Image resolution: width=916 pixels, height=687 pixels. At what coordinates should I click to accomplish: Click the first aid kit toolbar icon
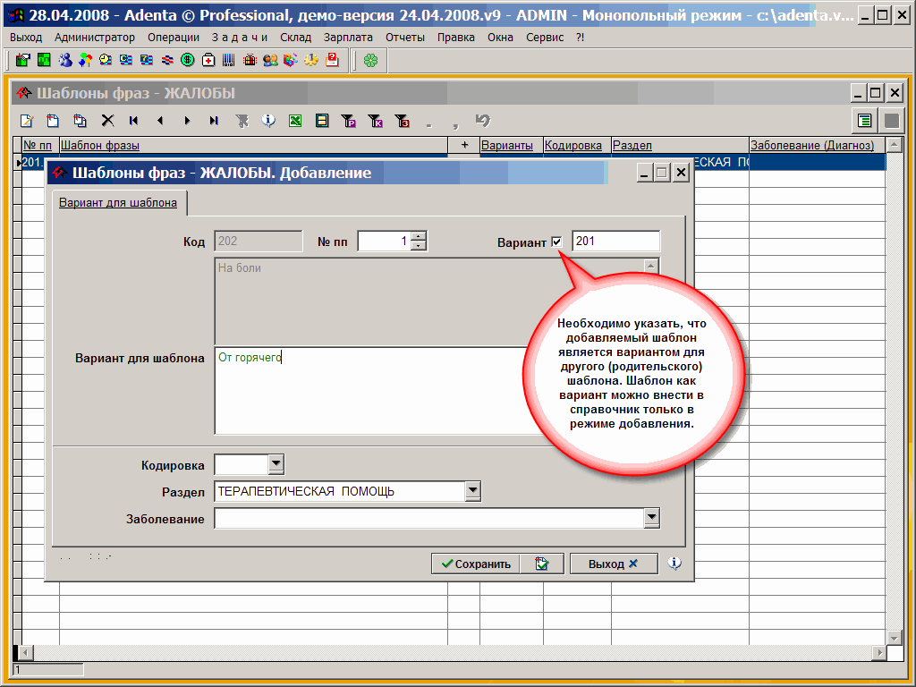tap(208, 60)
